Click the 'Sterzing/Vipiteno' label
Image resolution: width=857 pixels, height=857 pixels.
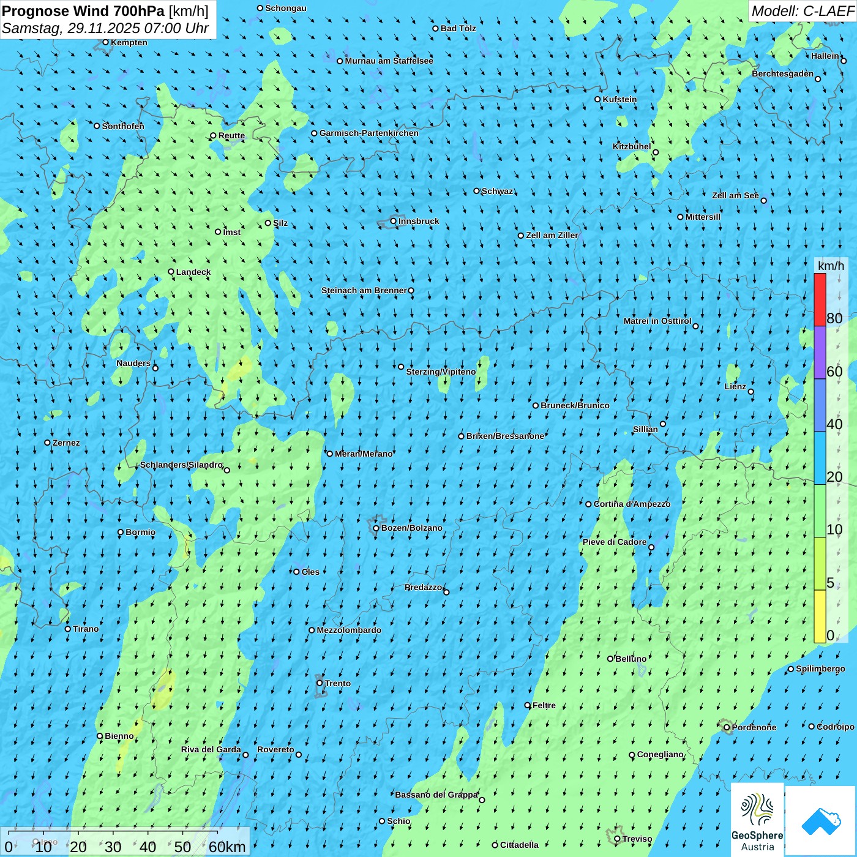coord(441,372)
